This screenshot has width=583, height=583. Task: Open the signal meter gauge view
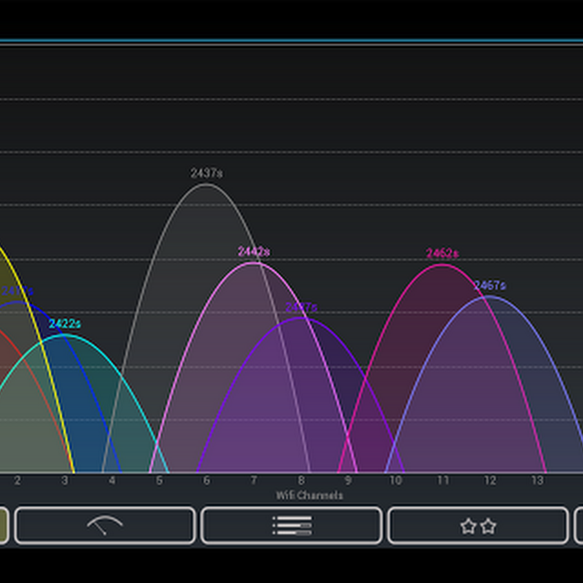click(105, 525)
